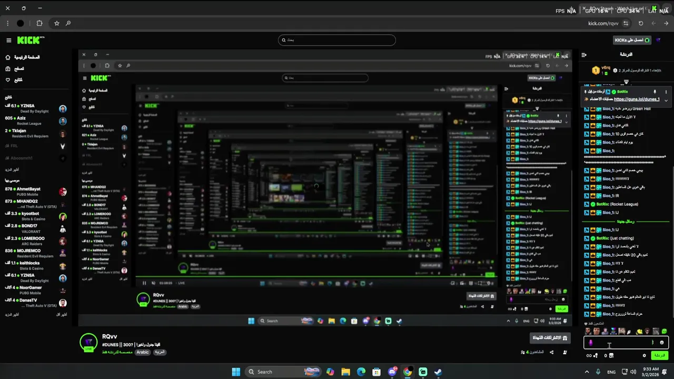This screenshot has width=674, height=379.
Task: Click AhmetBayat's avatar in recommended list
Action: pos(63,192)
